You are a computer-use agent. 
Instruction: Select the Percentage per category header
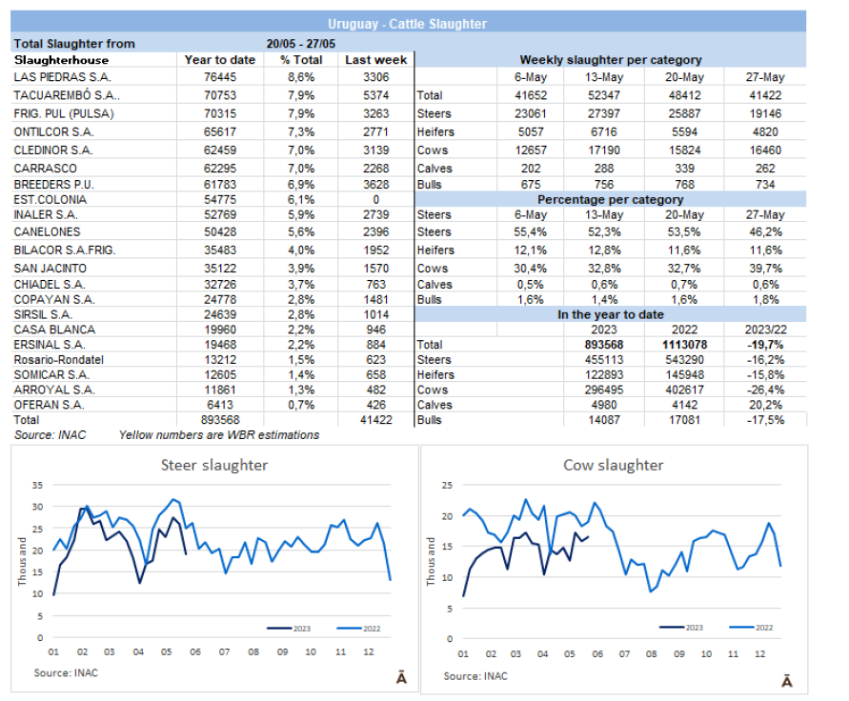pos(610,200)
